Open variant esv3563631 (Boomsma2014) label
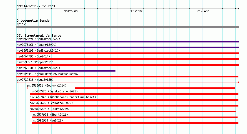The height and width of the screenshot is (134, 247). pyautogui.click(x=46, y=85)
